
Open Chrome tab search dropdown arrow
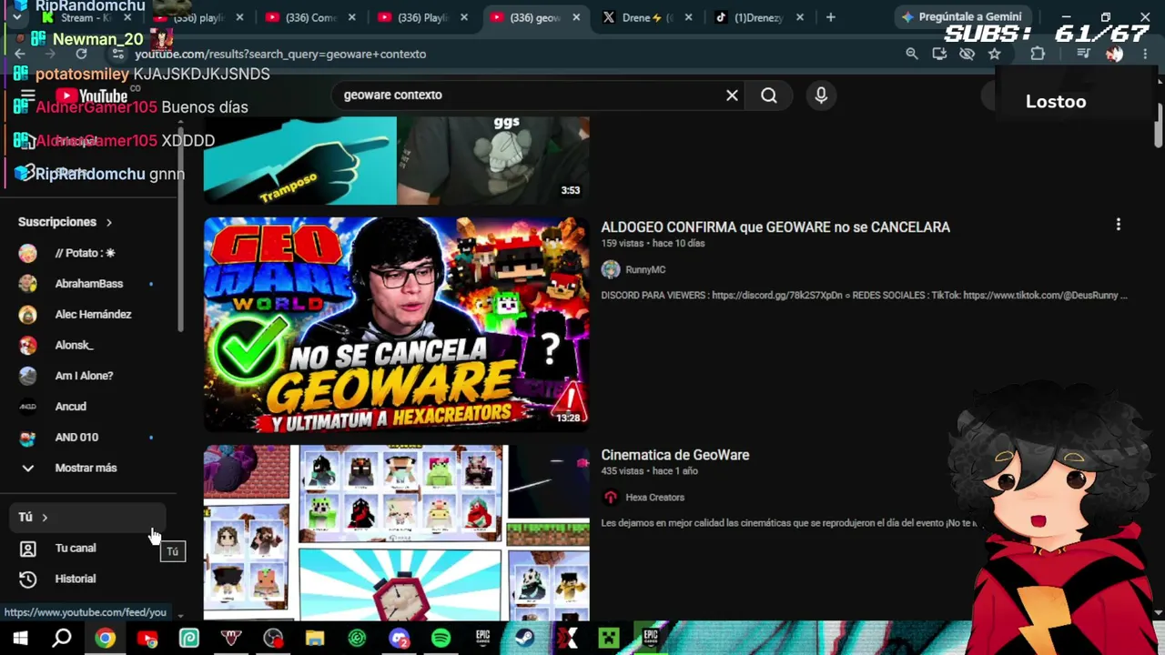coord(16,17)
